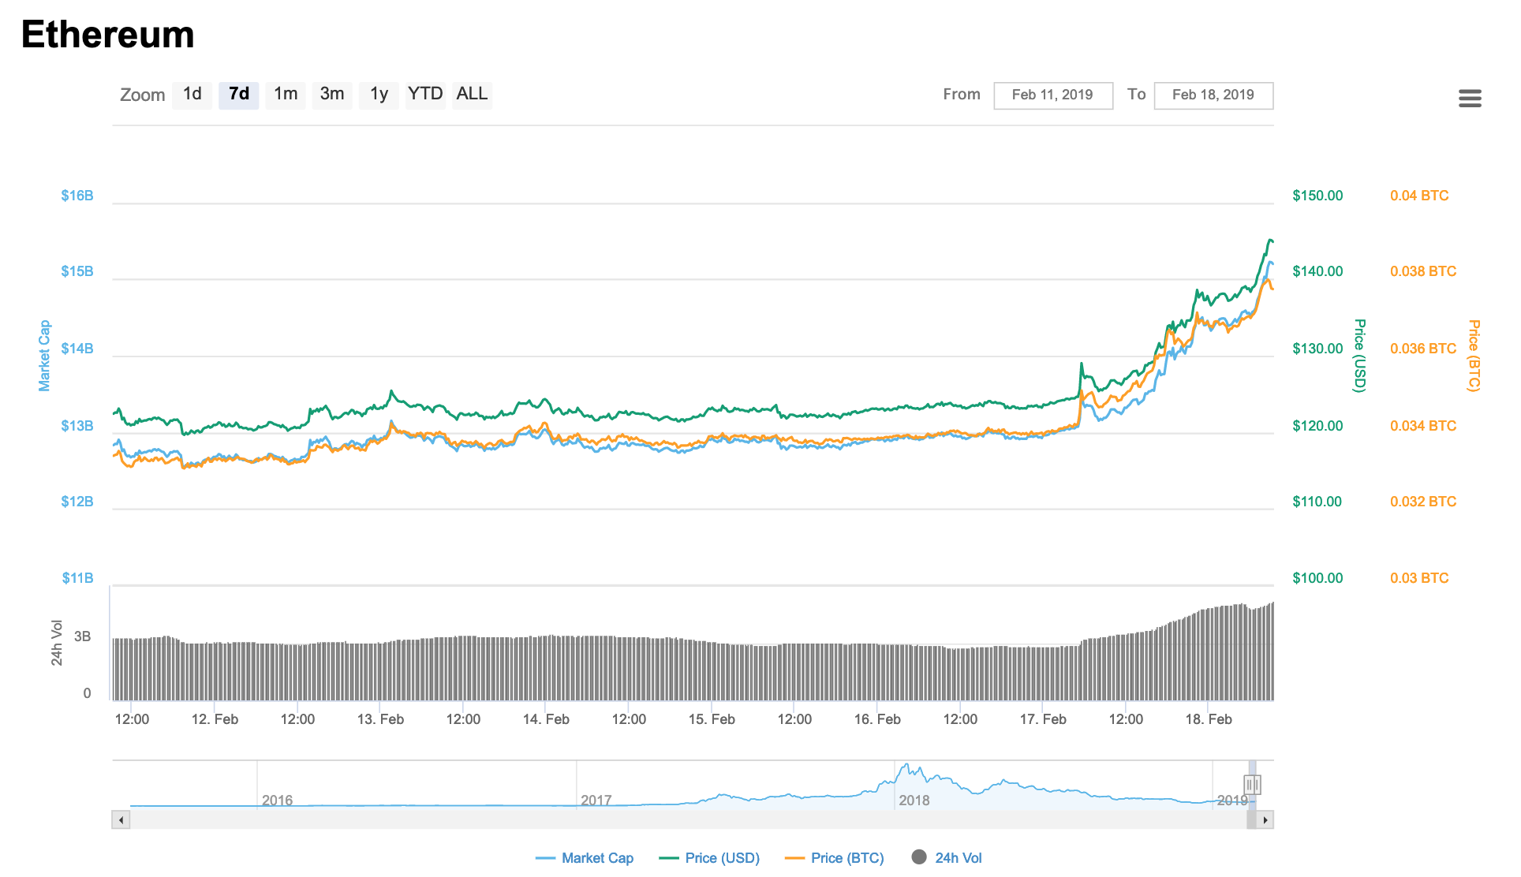Image resolution: width=1521 pixels, height=877 pixels.
Task: Show ALL history in chart
Action: point(472,95)
